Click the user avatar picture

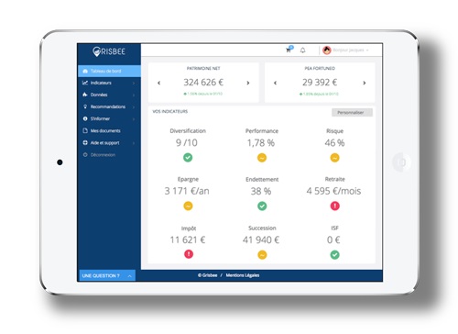tap(327, 50)
